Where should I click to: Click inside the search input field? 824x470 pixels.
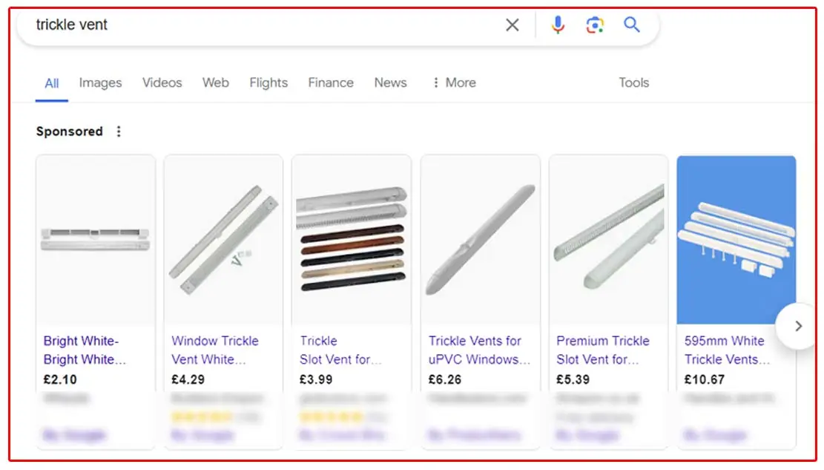pos(223,25)
